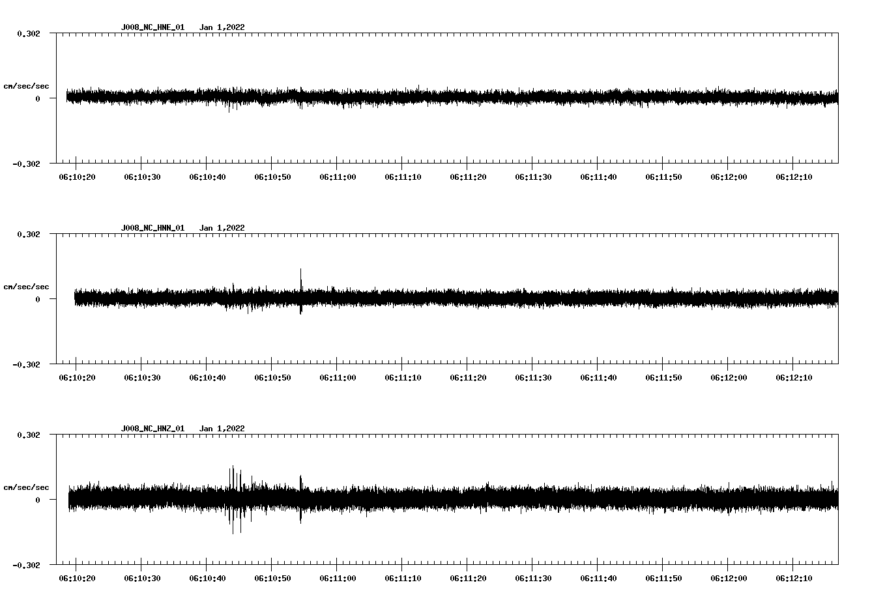Click the 06:11:30 tick label on HNN plot
This screenshot has height=602, width=885.
coord(533,378)
